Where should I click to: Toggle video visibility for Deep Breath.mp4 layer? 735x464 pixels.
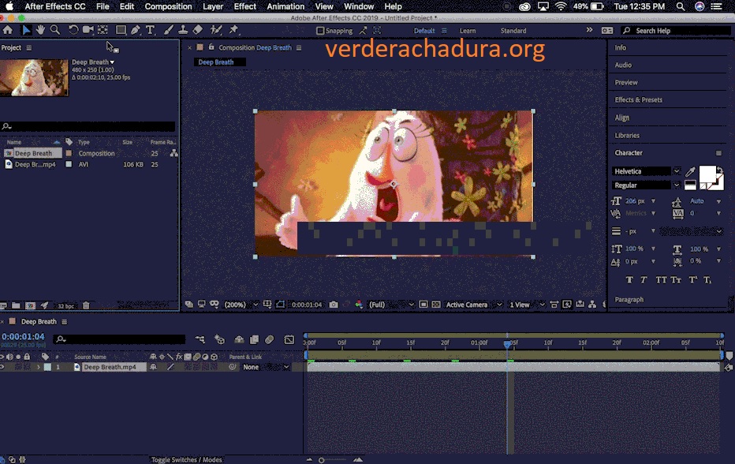2,367
